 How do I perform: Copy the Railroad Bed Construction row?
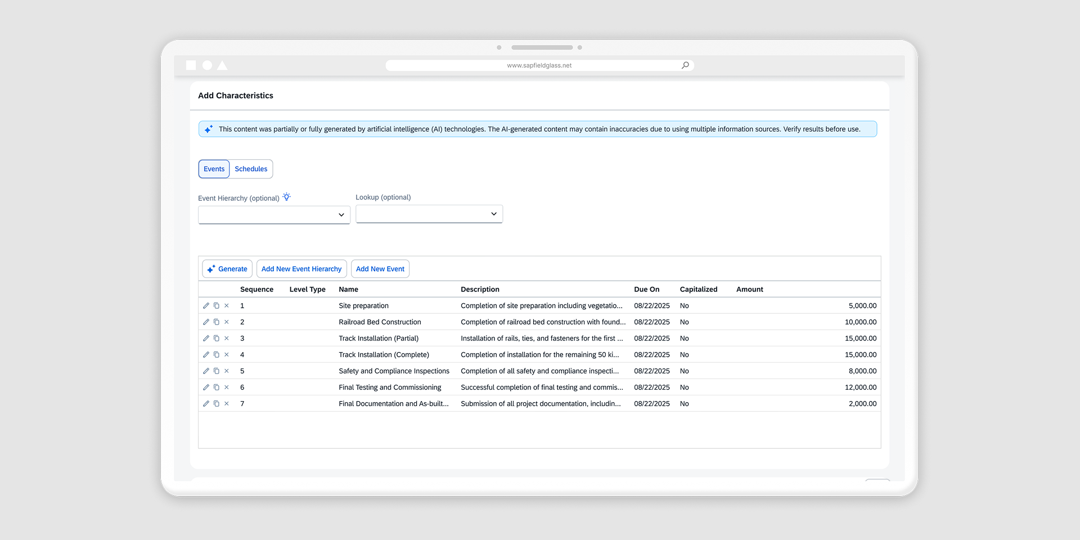coord(217,322)
